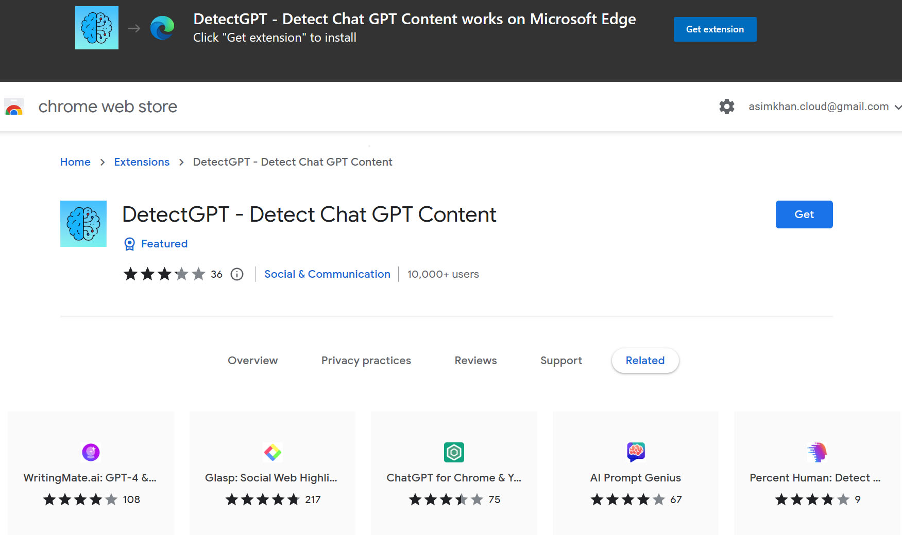Viewport: 902px width, 537px height.
Task: Click the Microsoft Edge browser icon in banner
Action: tap(162, 28)
